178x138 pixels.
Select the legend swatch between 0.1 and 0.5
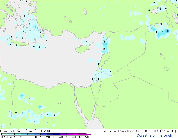(5, 134)
